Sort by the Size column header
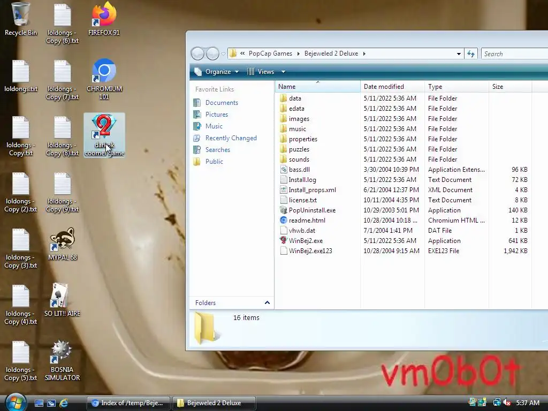 [x=510, y=86]
